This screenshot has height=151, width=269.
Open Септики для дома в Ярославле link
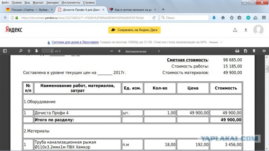[x=75, y=42]
